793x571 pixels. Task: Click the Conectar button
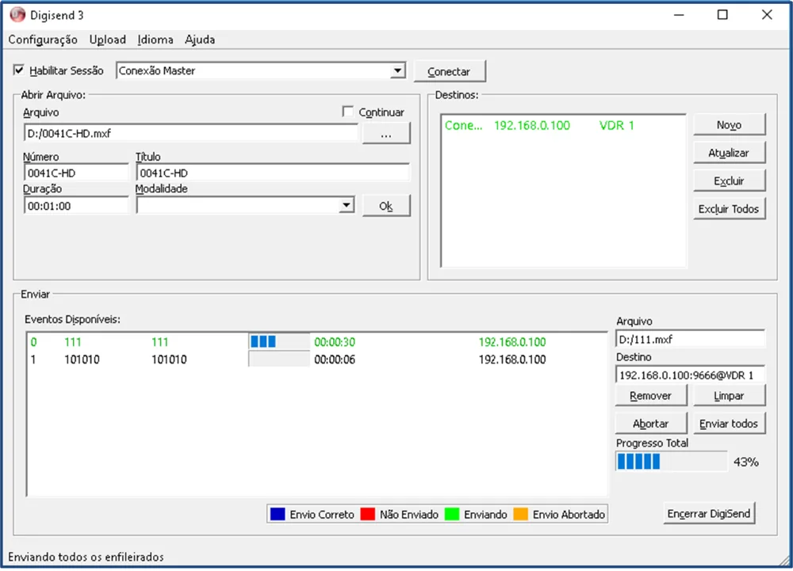tap(449, 71)
